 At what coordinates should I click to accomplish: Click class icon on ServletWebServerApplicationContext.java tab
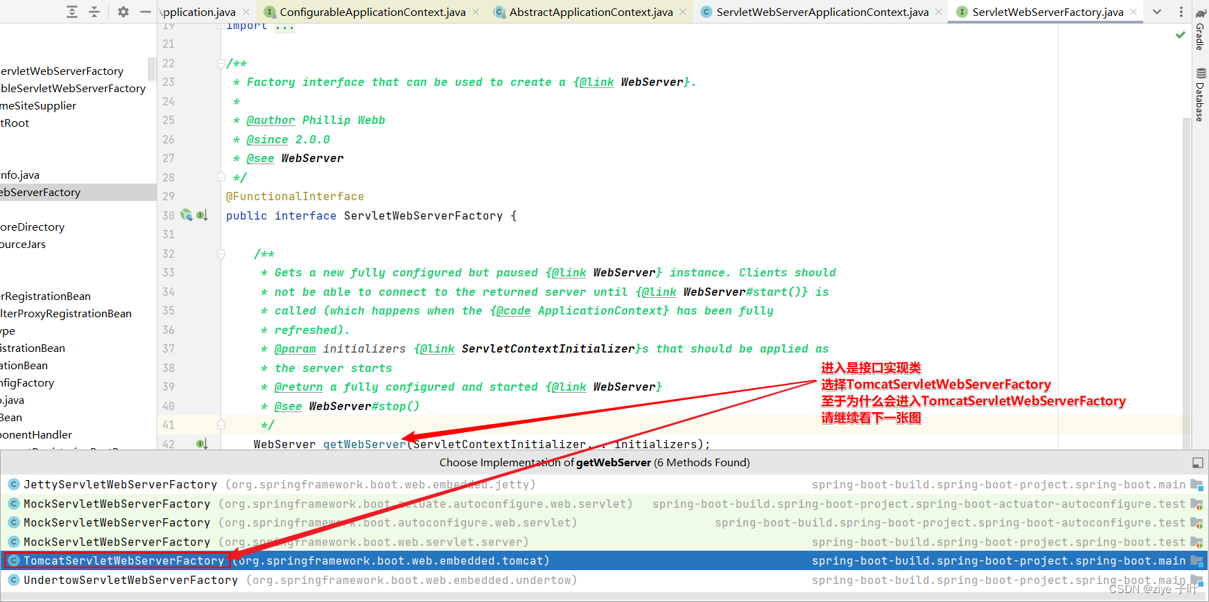[706, 12]
